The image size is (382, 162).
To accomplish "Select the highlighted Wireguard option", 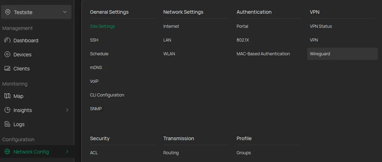I will 342,54.
